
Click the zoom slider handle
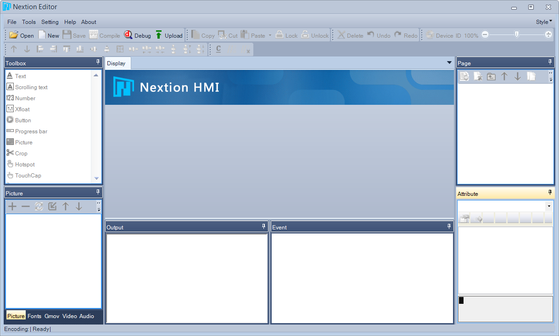pyautogui.click(x=517, y=34)
